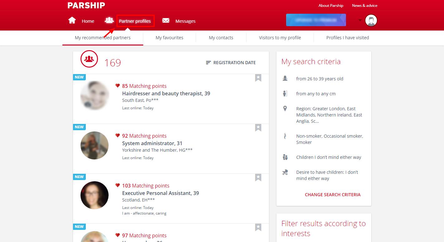Click the NEW badge on System administrator profile
Screen dimensions: 444x242
pos(79,127)
